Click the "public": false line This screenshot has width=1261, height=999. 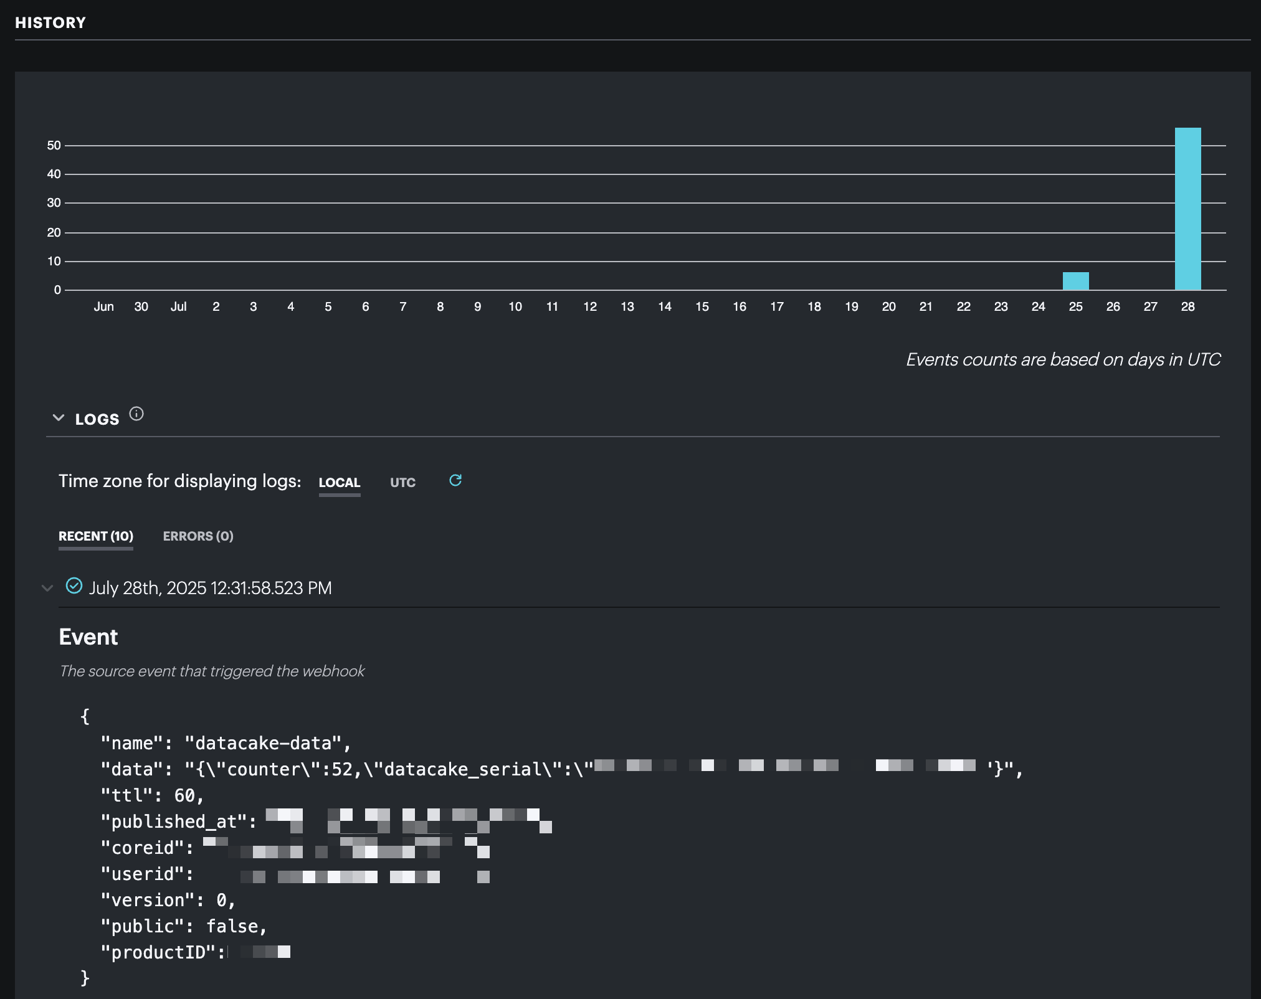tap(184, 926)
